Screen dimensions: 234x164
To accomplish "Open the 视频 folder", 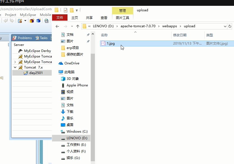I will pyautogui.click(x=70, y=92).
